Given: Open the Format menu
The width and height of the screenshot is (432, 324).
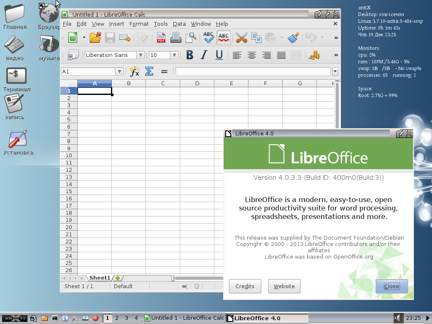Looking at the screenshot, I should pos(139,24).
